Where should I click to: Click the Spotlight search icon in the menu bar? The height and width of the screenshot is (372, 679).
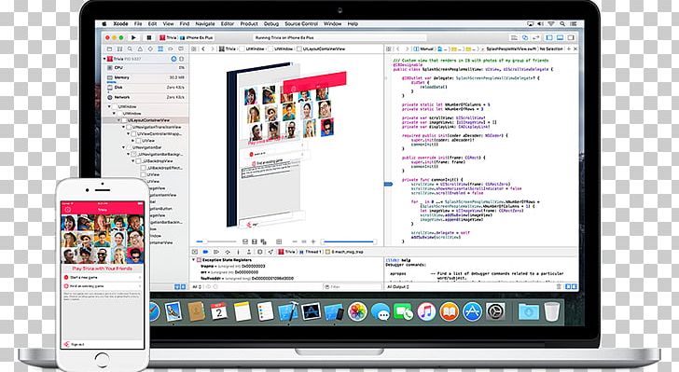pyautogui.click(x=562, y=24)
